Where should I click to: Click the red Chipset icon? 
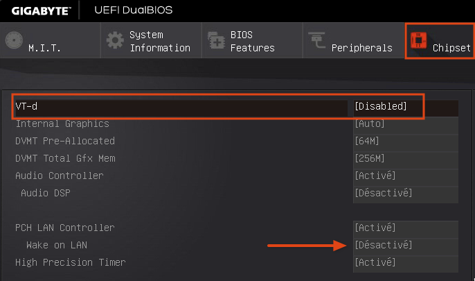[418, 40]
